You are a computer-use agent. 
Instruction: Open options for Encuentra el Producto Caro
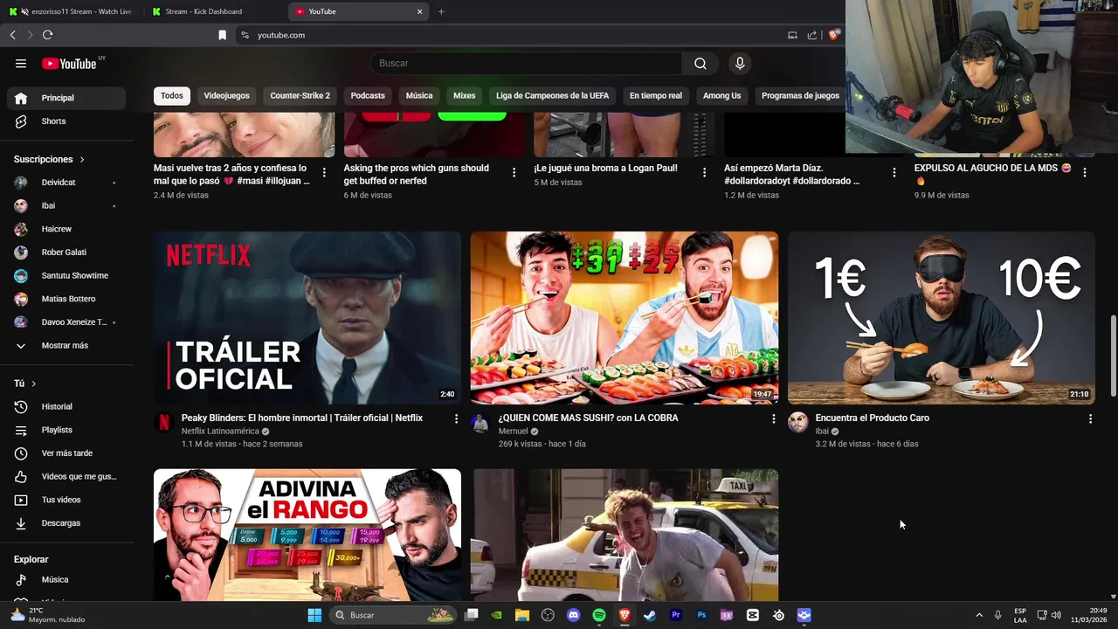[x=1090, y=418]
